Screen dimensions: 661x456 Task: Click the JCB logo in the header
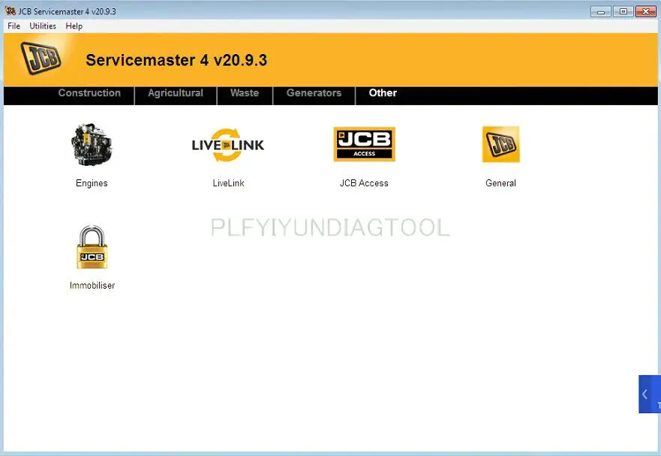[x=41, y=58]
